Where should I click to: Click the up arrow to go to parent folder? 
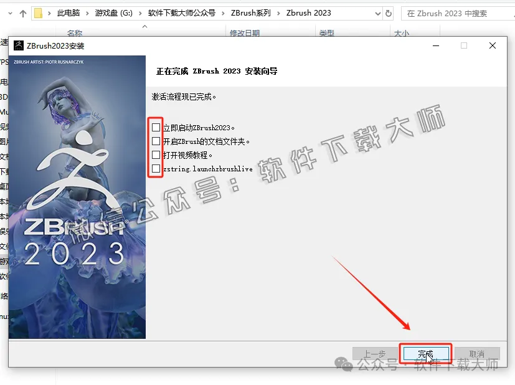tap(24, 12)
